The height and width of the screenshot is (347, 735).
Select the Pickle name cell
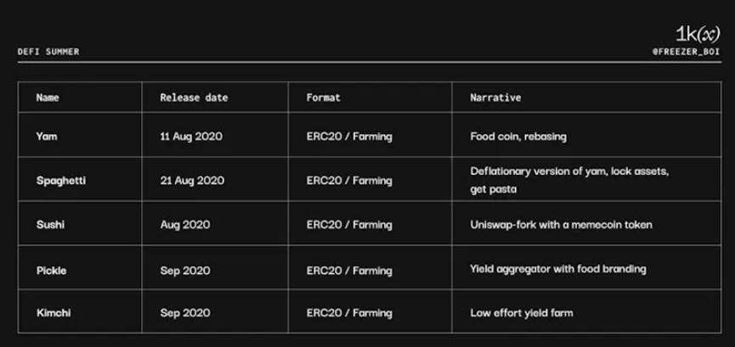[51, 270]
